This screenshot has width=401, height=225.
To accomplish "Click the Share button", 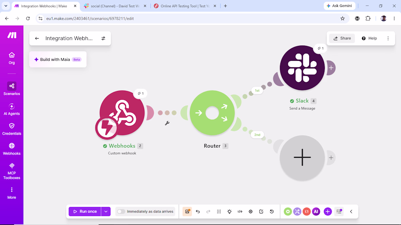I will point(342,38).
